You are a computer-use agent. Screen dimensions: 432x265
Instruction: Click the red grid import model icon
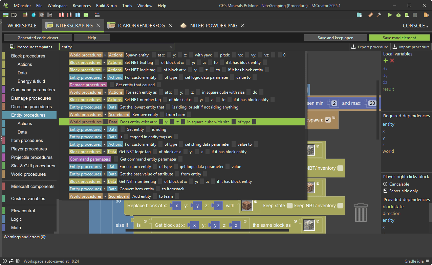61,15
